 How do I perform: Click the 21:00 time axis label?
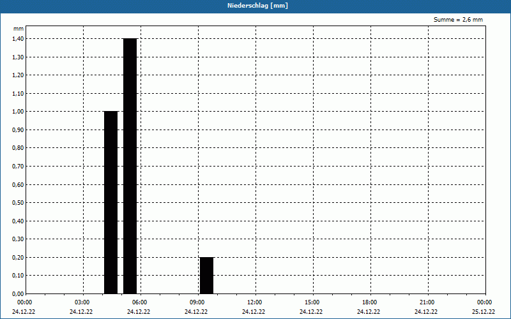tap(427, 302)
